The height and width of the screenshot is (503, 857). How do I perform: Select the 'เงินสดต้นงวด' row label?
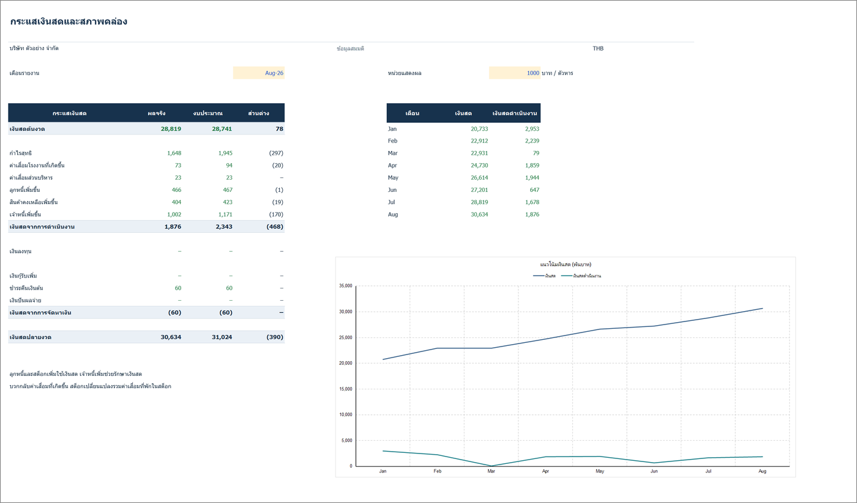coord(28,129)
